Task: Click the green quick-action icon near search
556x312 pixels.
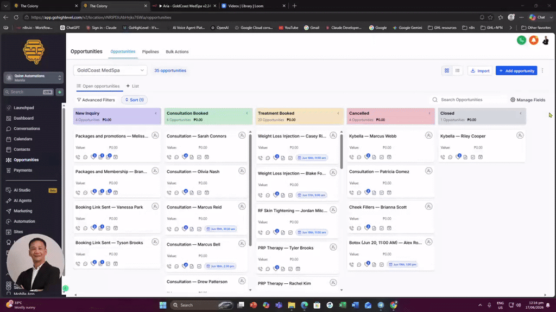Action: 60,92
